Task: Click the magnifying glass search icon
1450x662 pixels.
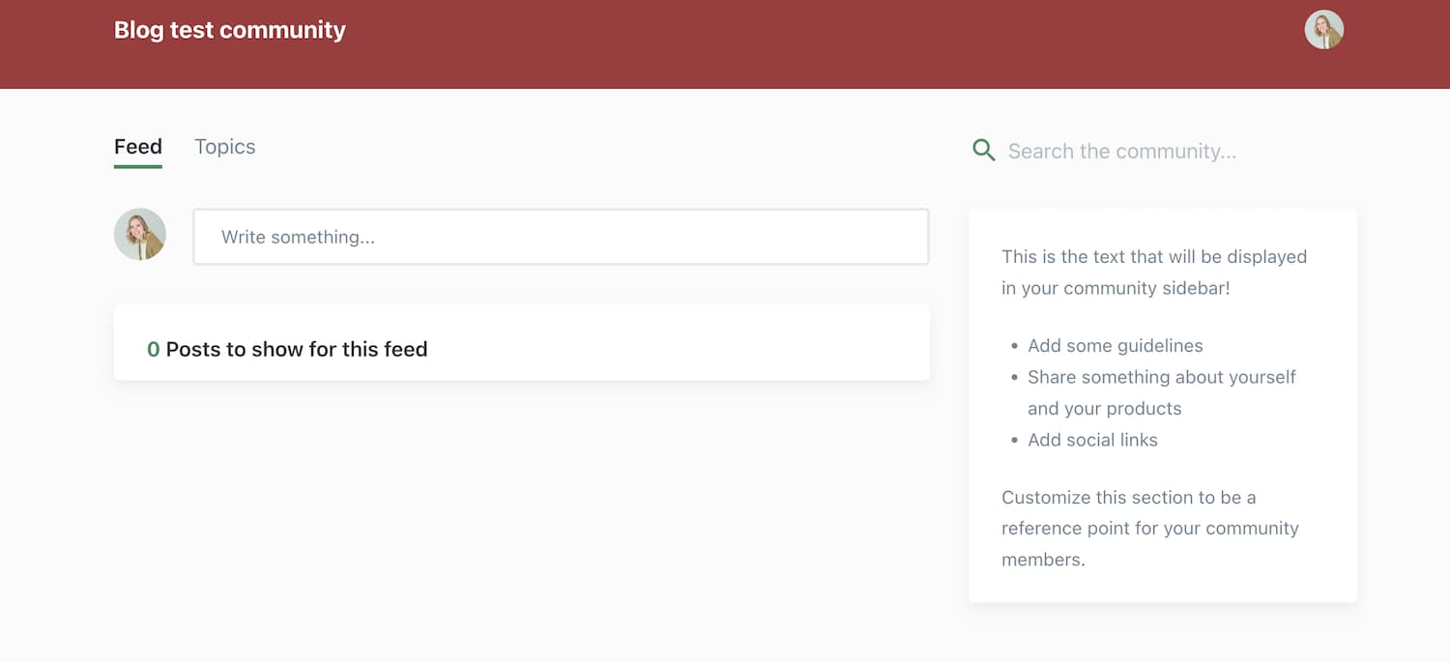Action: tap(983, 151)
